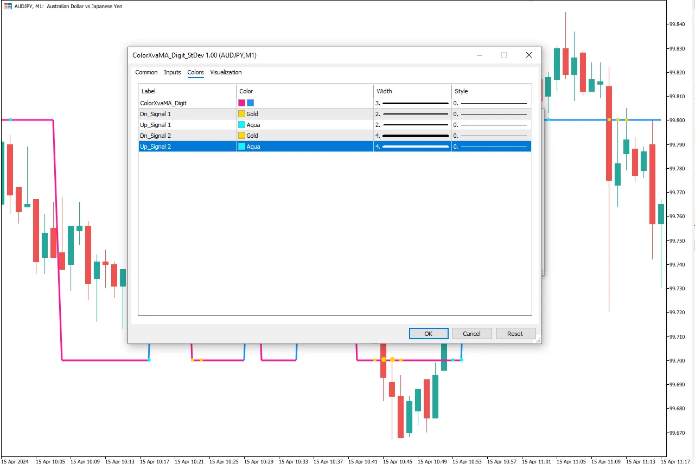Pick the blue swatch for ColorXvaMA_Digit
The image size is (695, 464).
point(250,103)
